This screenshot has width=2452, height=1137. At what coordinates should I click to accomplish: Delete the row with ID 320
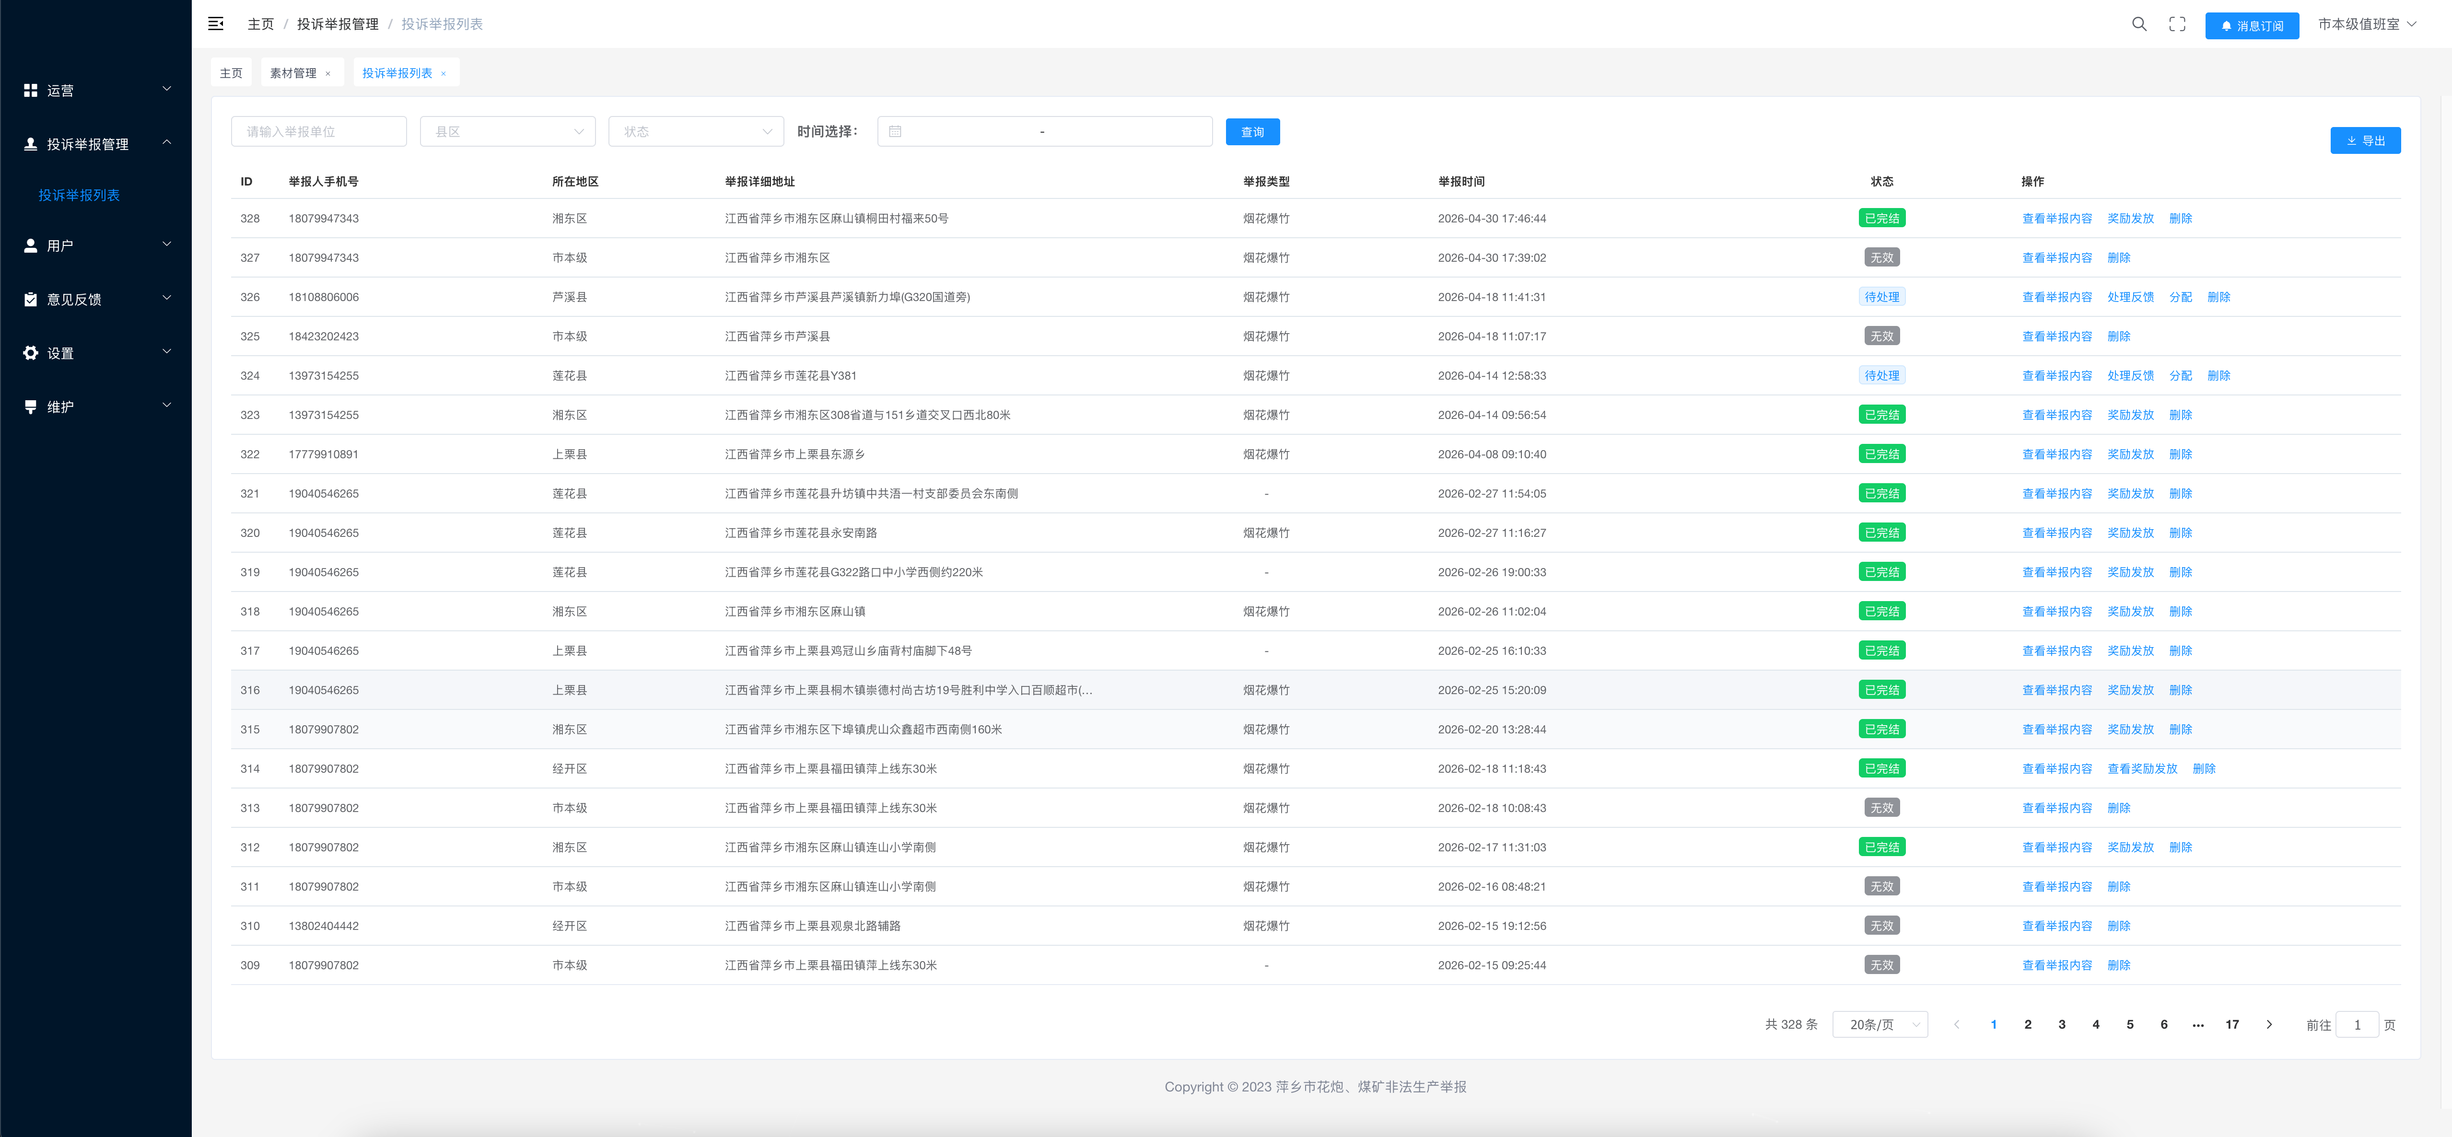coord(2181,533)
